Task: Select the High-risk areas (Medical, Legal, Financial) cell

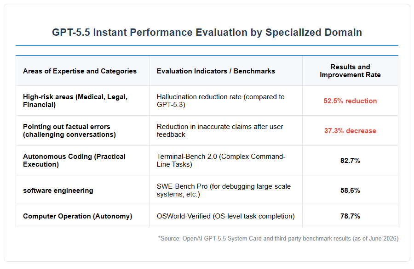Action: point(75,101)
